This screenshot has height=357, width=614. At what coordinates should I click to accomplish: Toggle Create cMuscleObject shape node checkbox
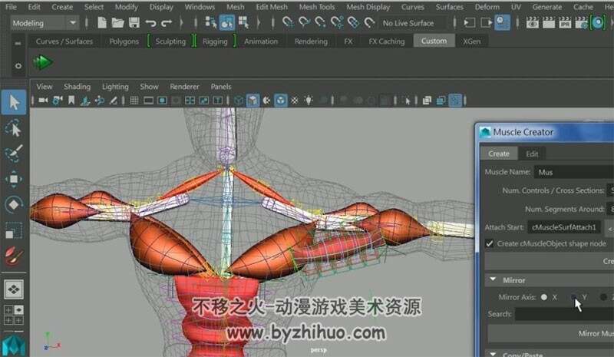[490, 243]
